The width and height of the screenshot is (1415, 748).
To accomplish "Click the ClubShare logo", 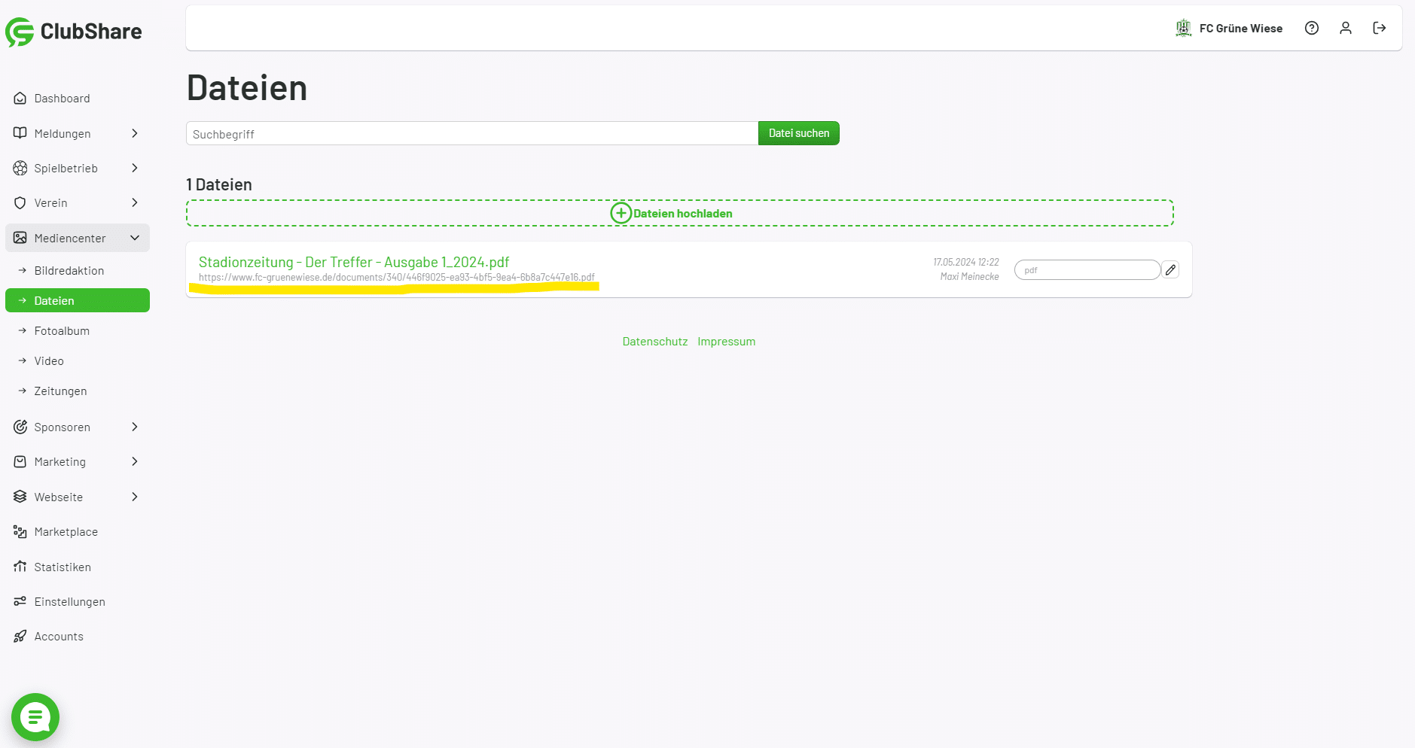I will coord(74,32).
